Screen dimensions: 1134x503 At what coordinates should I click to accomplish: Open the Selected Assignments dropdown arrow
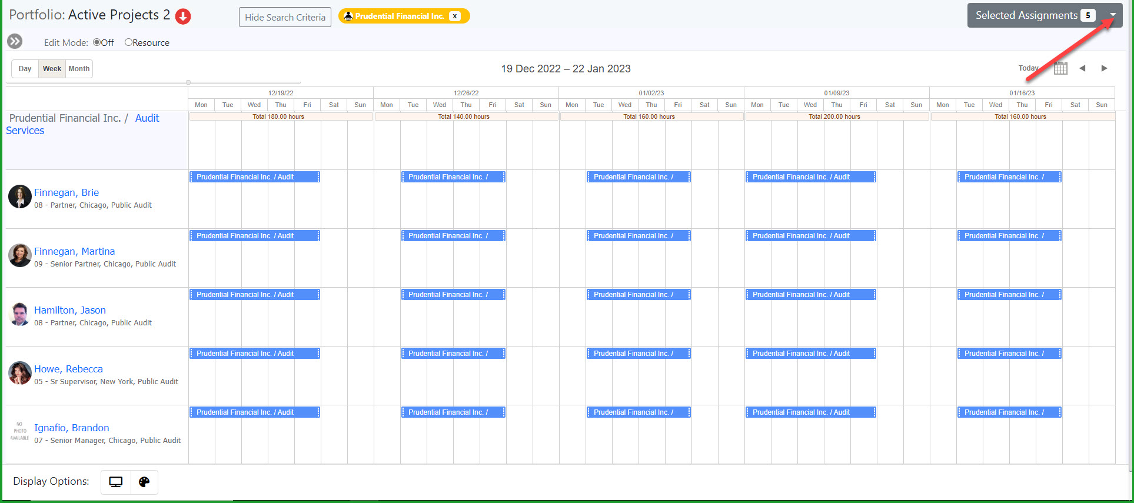[x=1113, y=15]
